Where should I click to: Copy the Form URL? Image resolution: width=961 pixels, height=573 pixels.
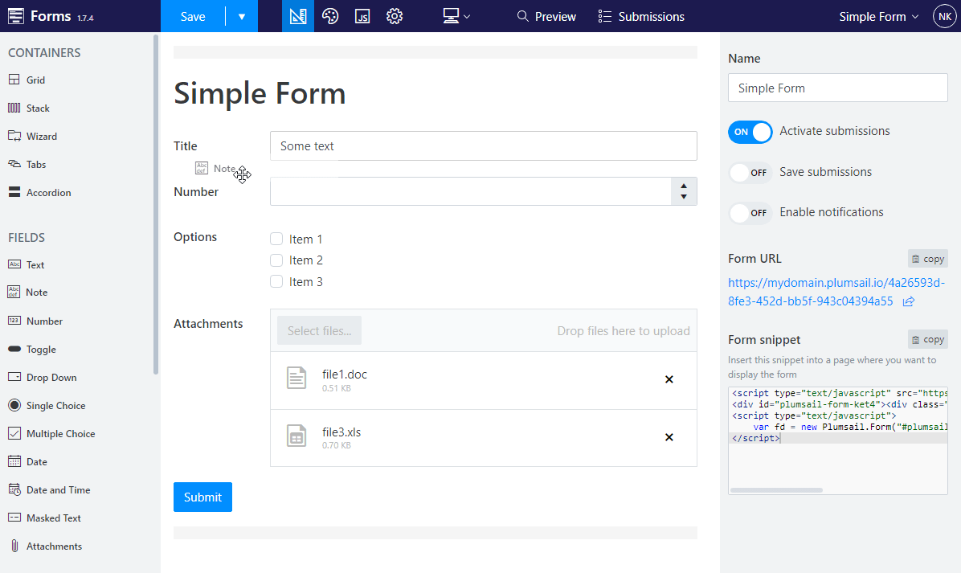pos(928,259)
